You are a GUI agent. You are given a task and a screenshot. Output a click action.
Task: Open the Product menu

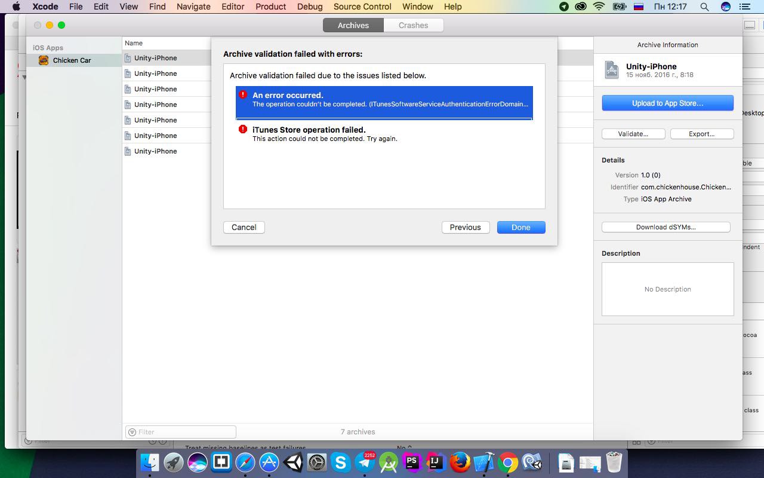pos(271,7)
